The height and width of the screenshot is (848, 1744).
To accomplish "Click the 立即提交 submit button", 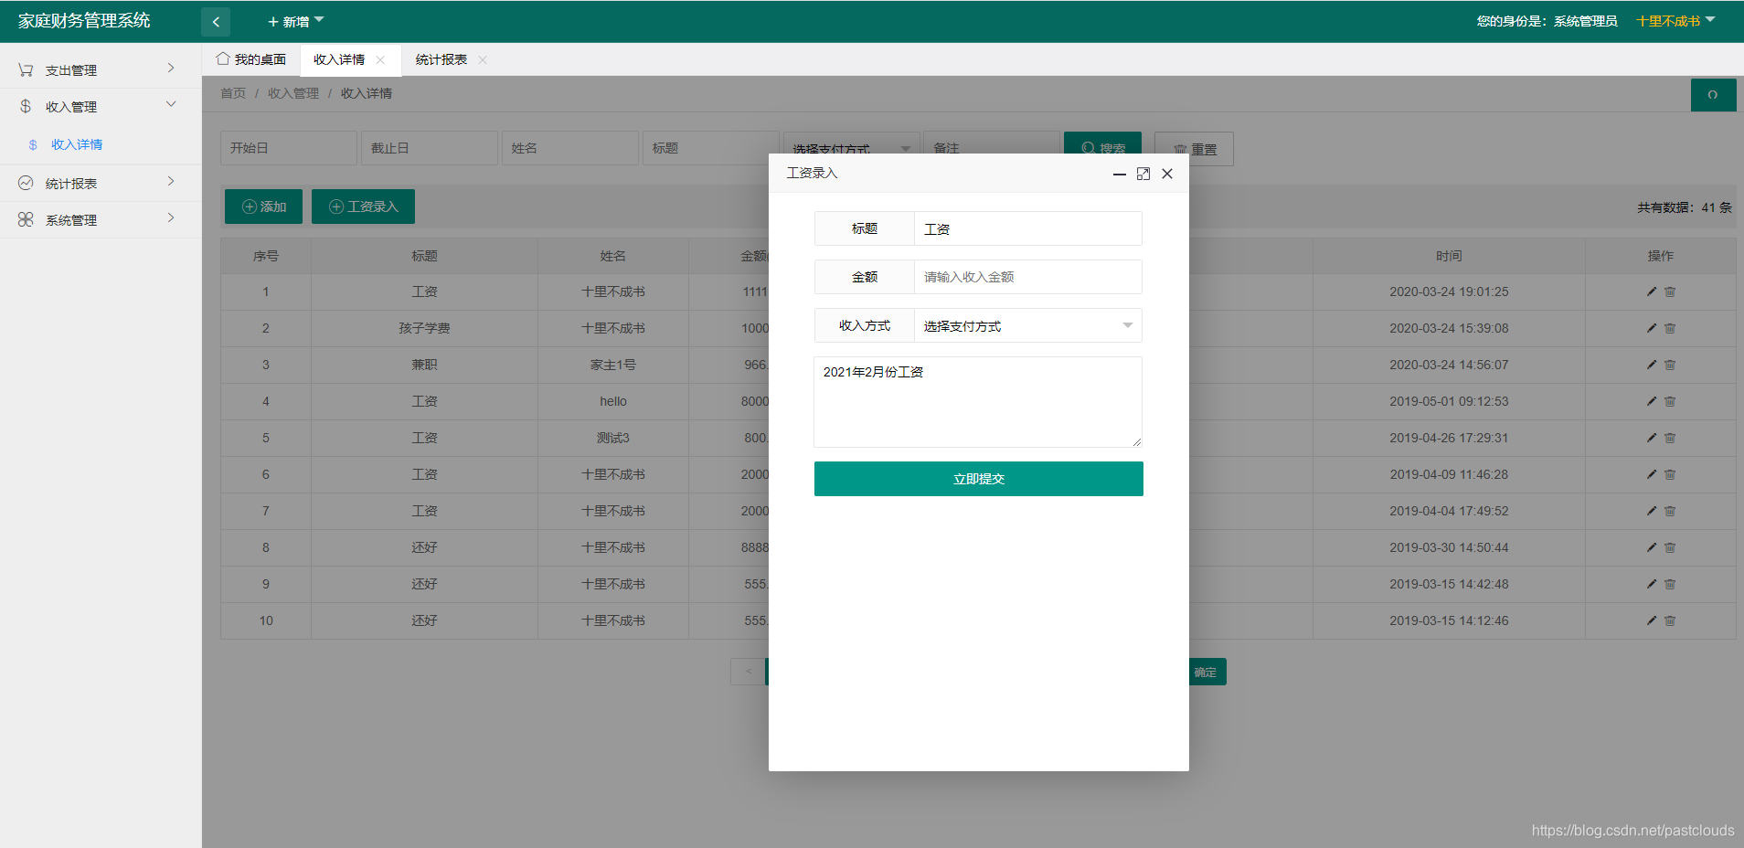I will pos(979,479).
